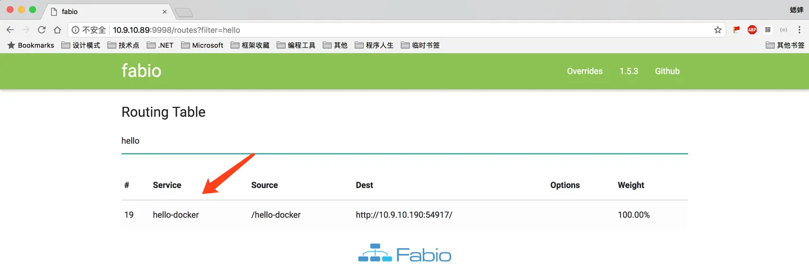Reload the current page
The width and height of the screenshot is (809, 266).
[42, 30]
